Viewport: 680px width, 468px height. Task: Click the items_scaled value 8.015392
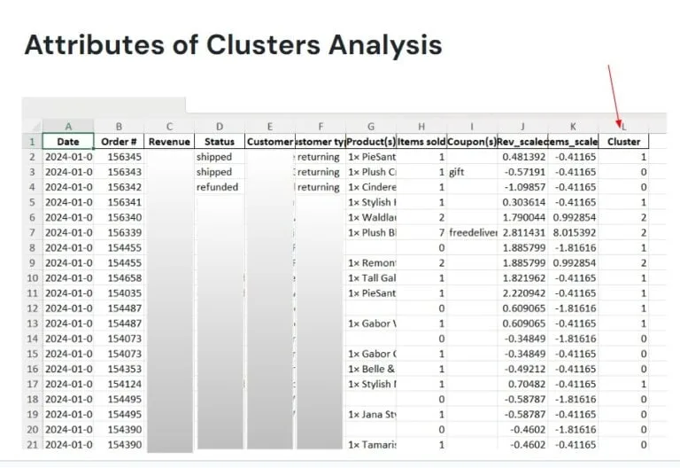point(574,232)
